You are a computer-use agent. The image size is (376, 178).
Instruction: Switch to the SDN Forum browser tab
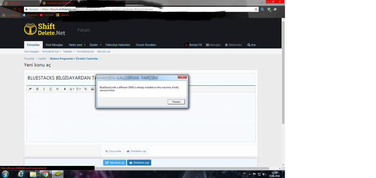click(20, 3)
